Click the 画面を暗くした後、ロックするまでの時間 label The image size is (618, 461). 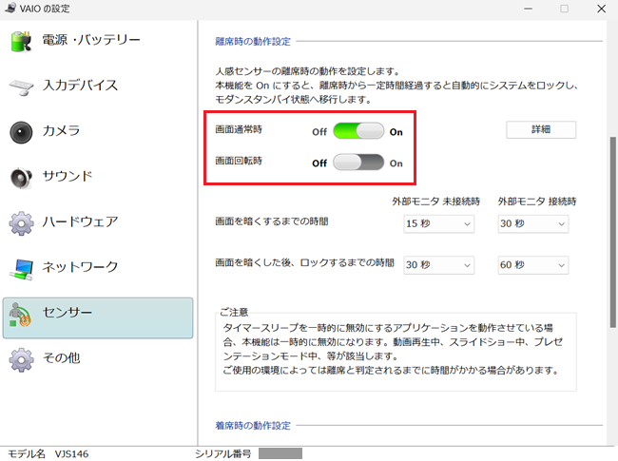pos(304,262)
